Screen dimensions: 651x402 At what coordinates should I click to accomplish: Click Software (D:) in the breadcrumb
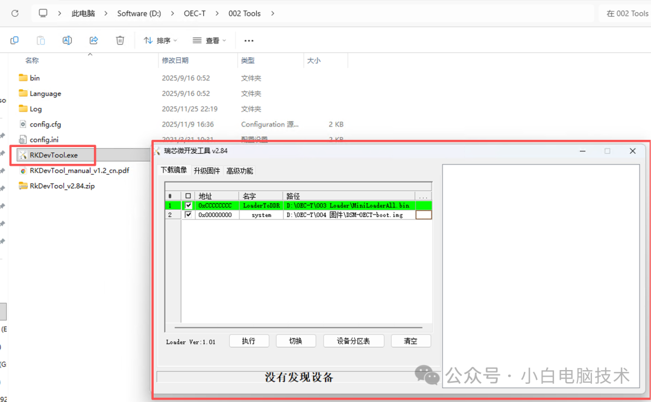point(139,13)
